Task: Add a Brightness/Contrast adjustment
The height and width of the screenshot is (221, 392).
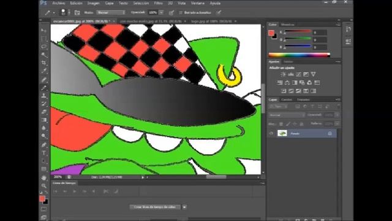Action: point(283,74)
